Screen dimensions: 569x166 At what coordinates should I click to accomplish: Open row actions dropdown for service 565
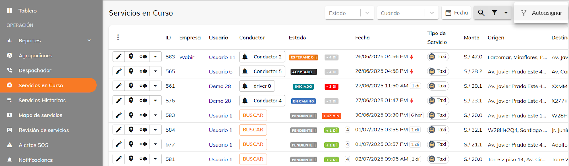point(155,71)
